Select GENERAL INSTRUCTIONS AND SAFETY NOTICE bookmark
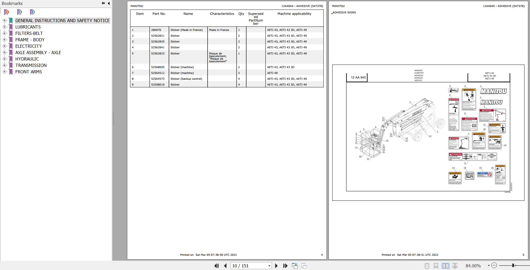530x270 pixels. [63, 20]
